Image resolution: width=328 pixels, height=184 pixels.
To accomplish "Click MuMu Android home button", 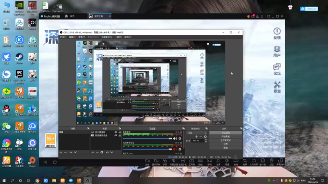I will (55, 162).
